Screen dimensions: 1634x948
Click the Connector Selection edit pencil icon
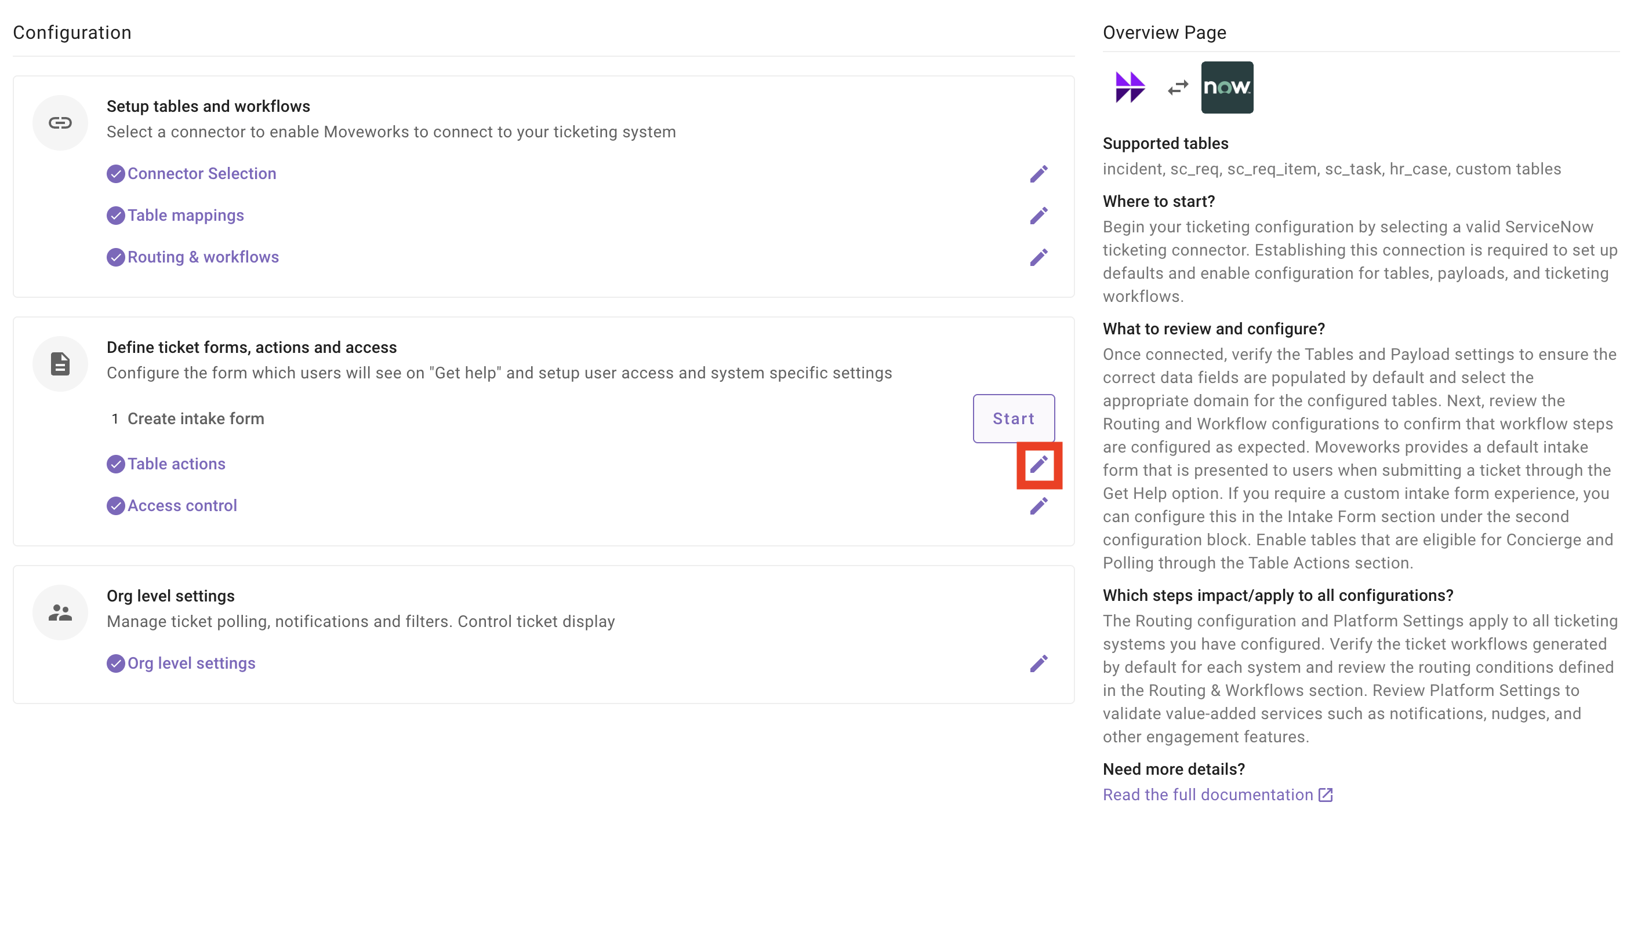coord(1038,174)
